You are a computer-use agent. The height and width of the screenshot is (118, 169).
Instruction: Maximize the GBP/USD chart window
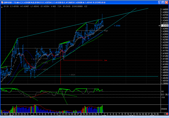click(x=163, y=2)
